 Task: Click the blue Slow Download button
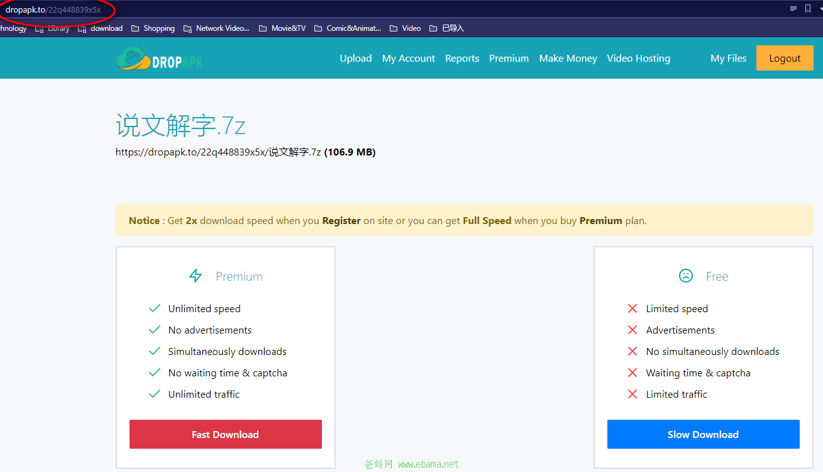[703, 434]
